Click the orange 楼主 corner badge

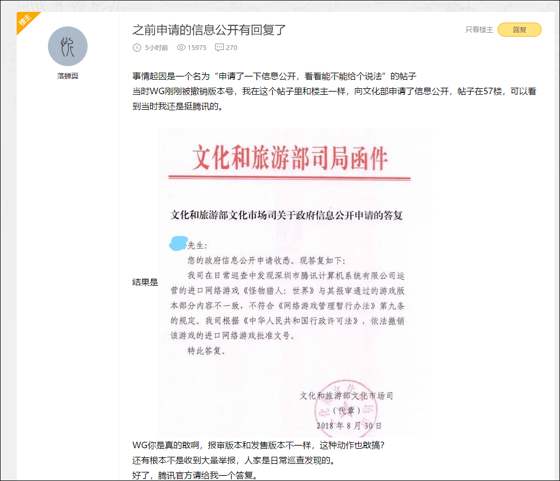click(26, 20)
